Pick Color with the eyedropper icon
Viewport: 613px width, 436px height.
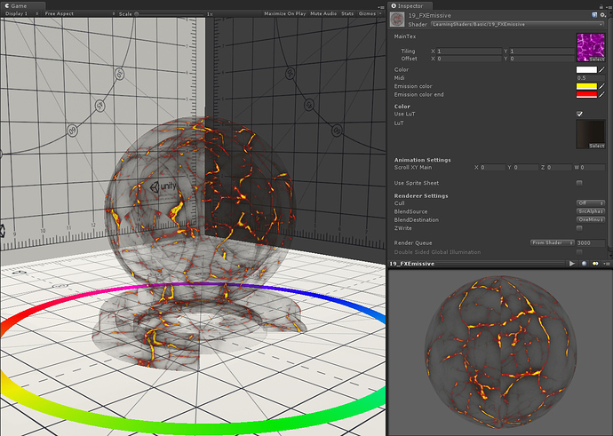click(x=601, y=69)
